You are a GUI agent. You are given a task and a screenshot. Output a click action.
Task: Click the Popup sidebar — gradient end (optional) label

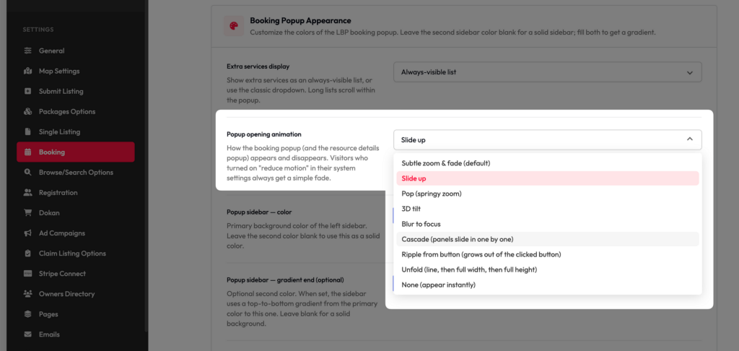(285, 279)
